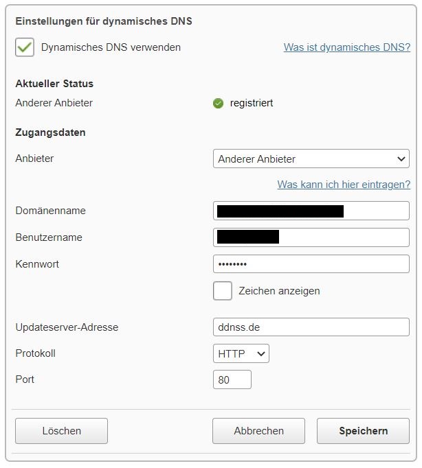Click the green registriert status icon

(218, 103)
